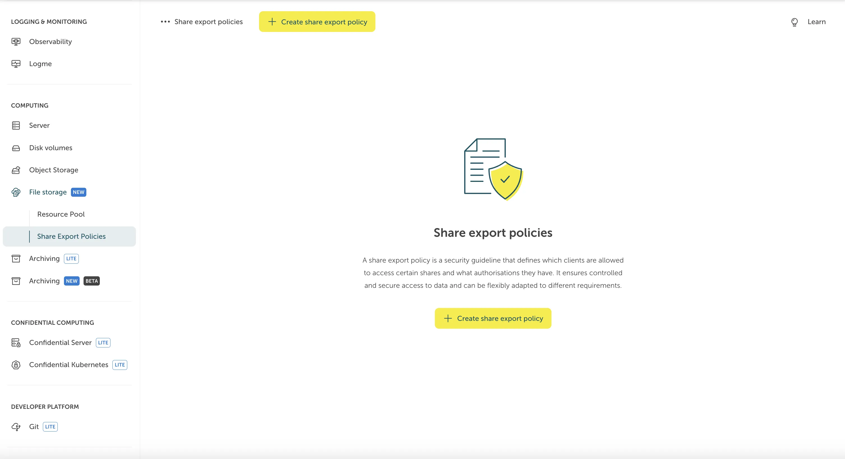This screenshot has width=845, height=459.
Task: Open Archiving LITE menu entry
Action: click(x=44, y=259)
